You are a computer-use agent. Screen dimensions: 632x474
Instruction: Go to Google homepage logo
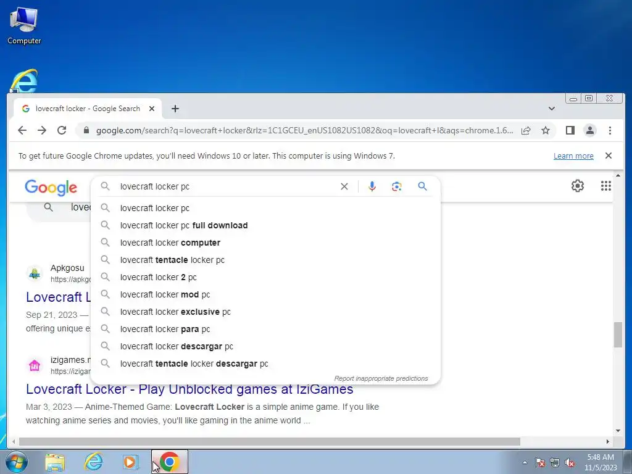(x=51, y=188)
